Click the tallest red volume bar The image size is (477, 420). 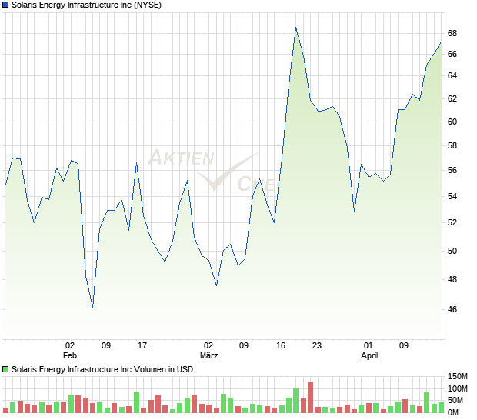click(310, 397)
